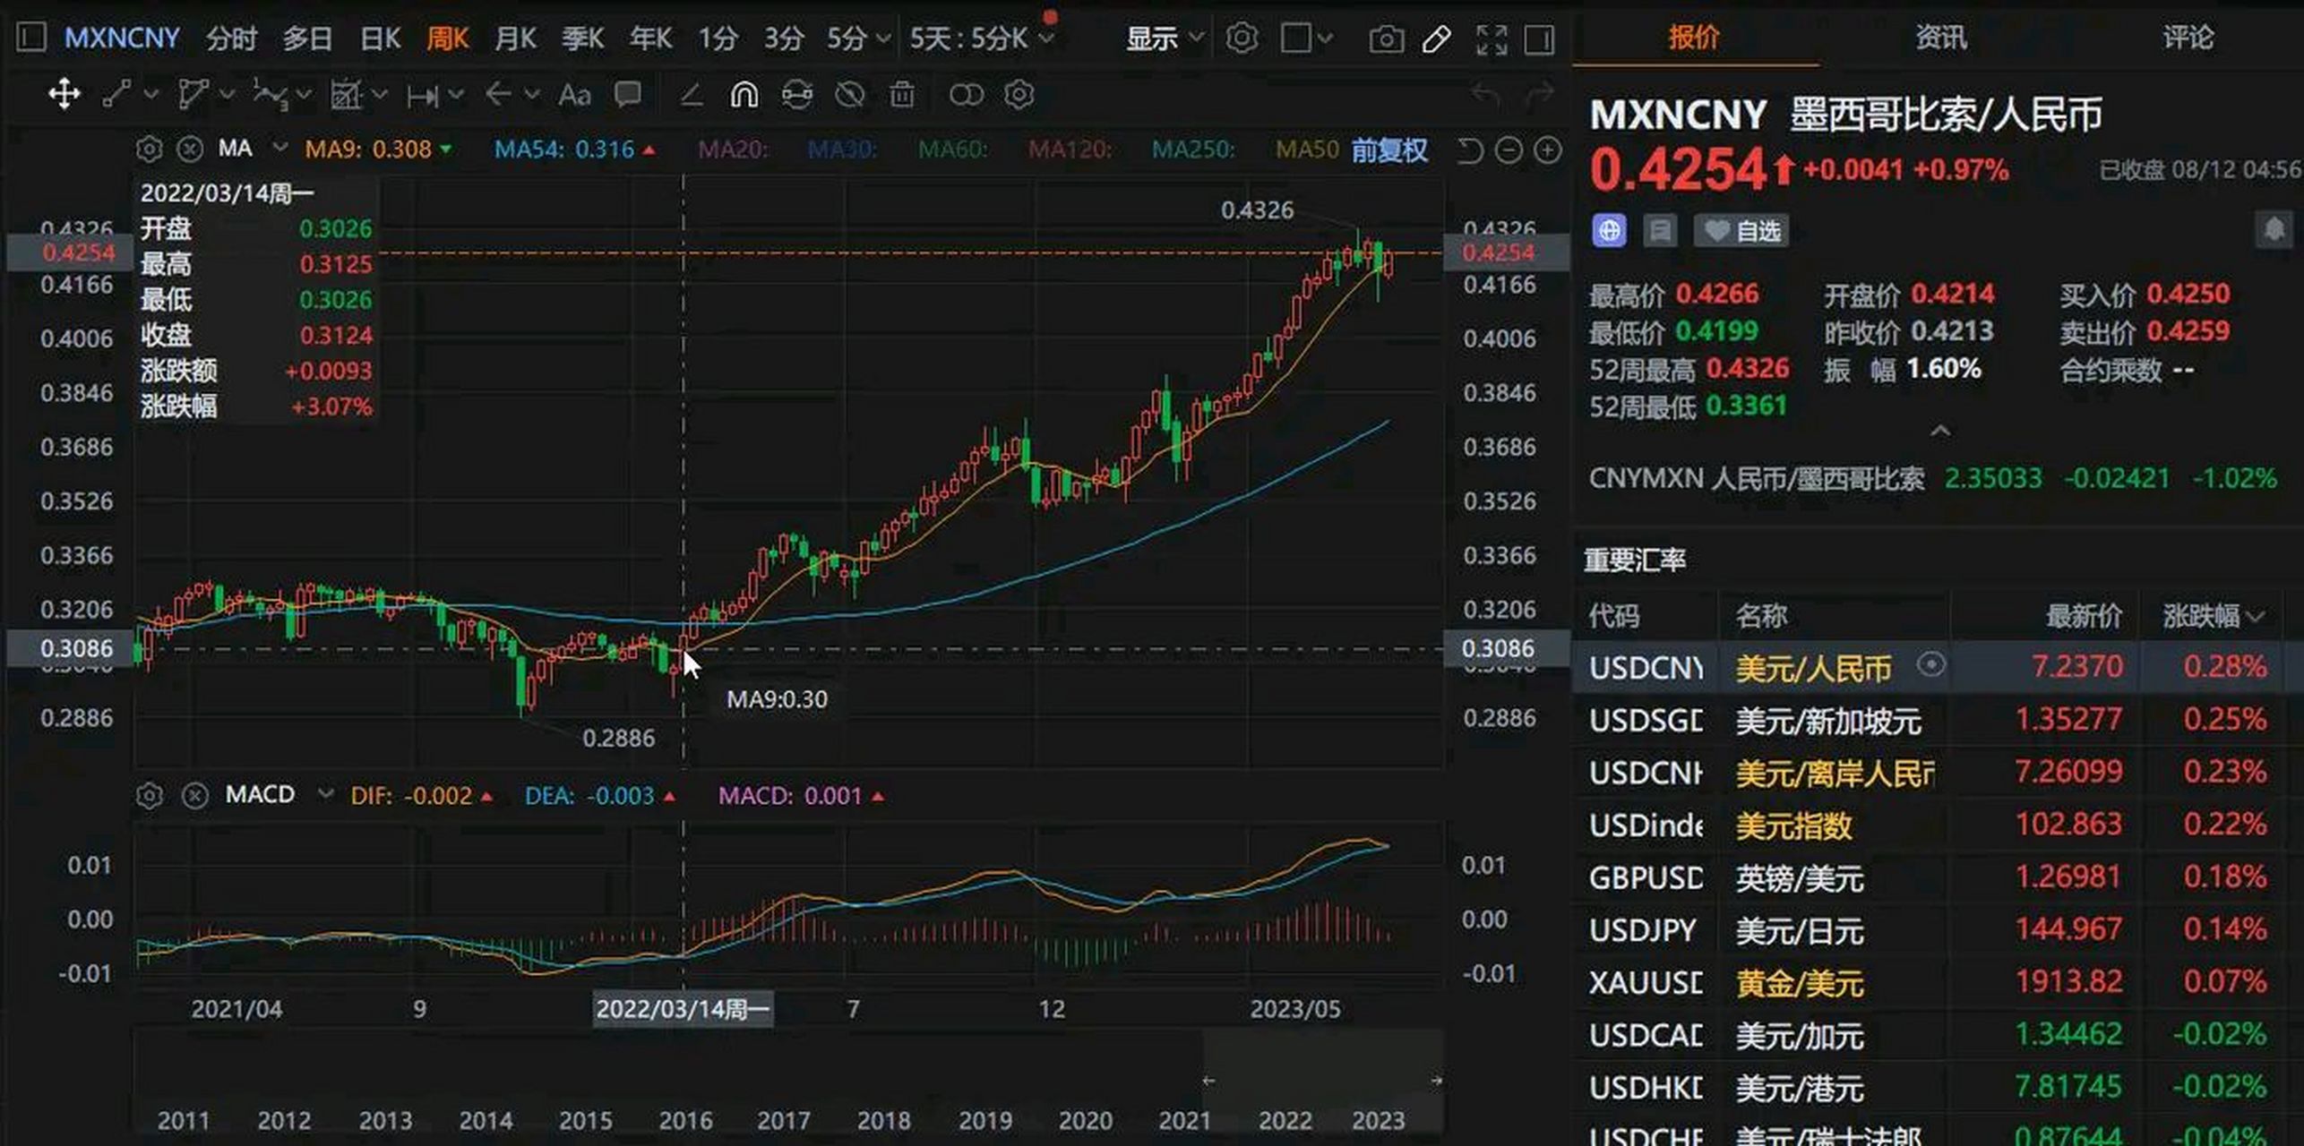Select the 3分 interval button

pos(783,38)
